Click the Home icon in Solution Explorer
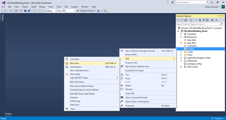The image size is (226, 120). (x=186, y=20)
